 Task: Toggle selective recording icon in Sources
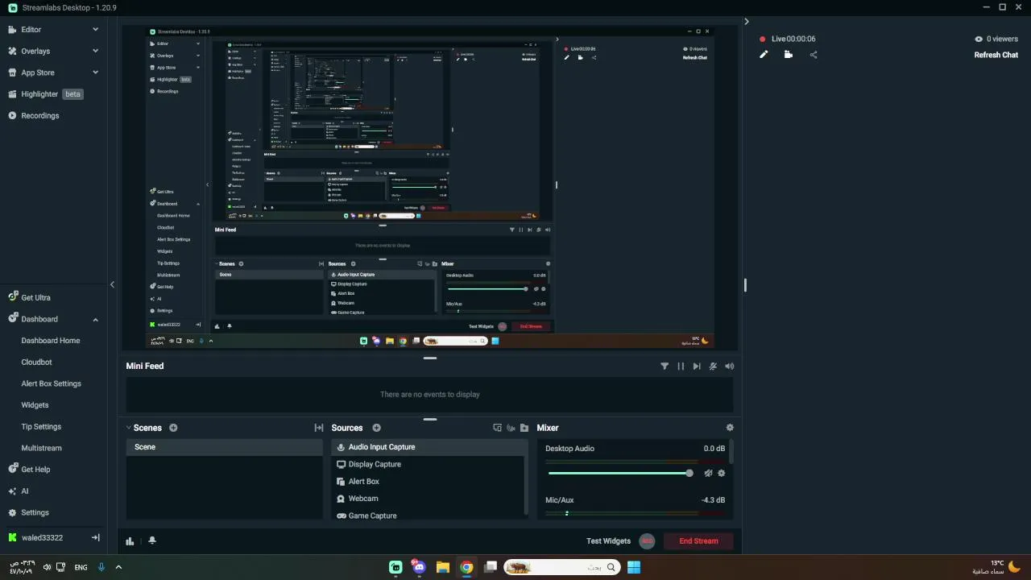click(x=511, y=428)
